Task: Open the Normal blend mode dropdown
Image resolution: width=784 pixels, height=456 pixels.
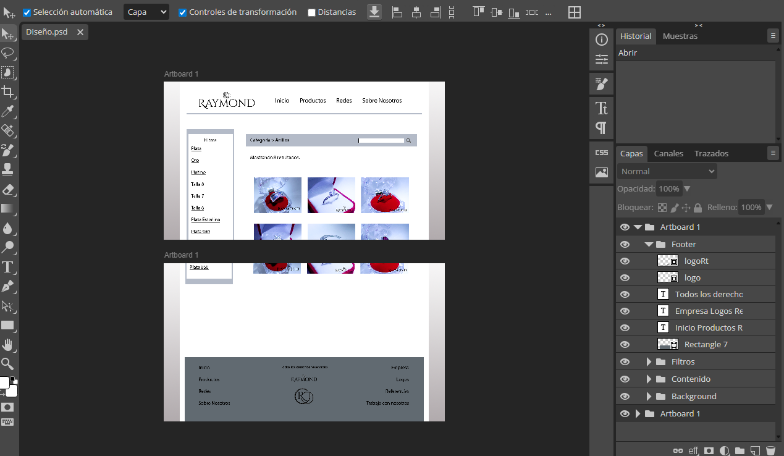Action: coord(667,171)
